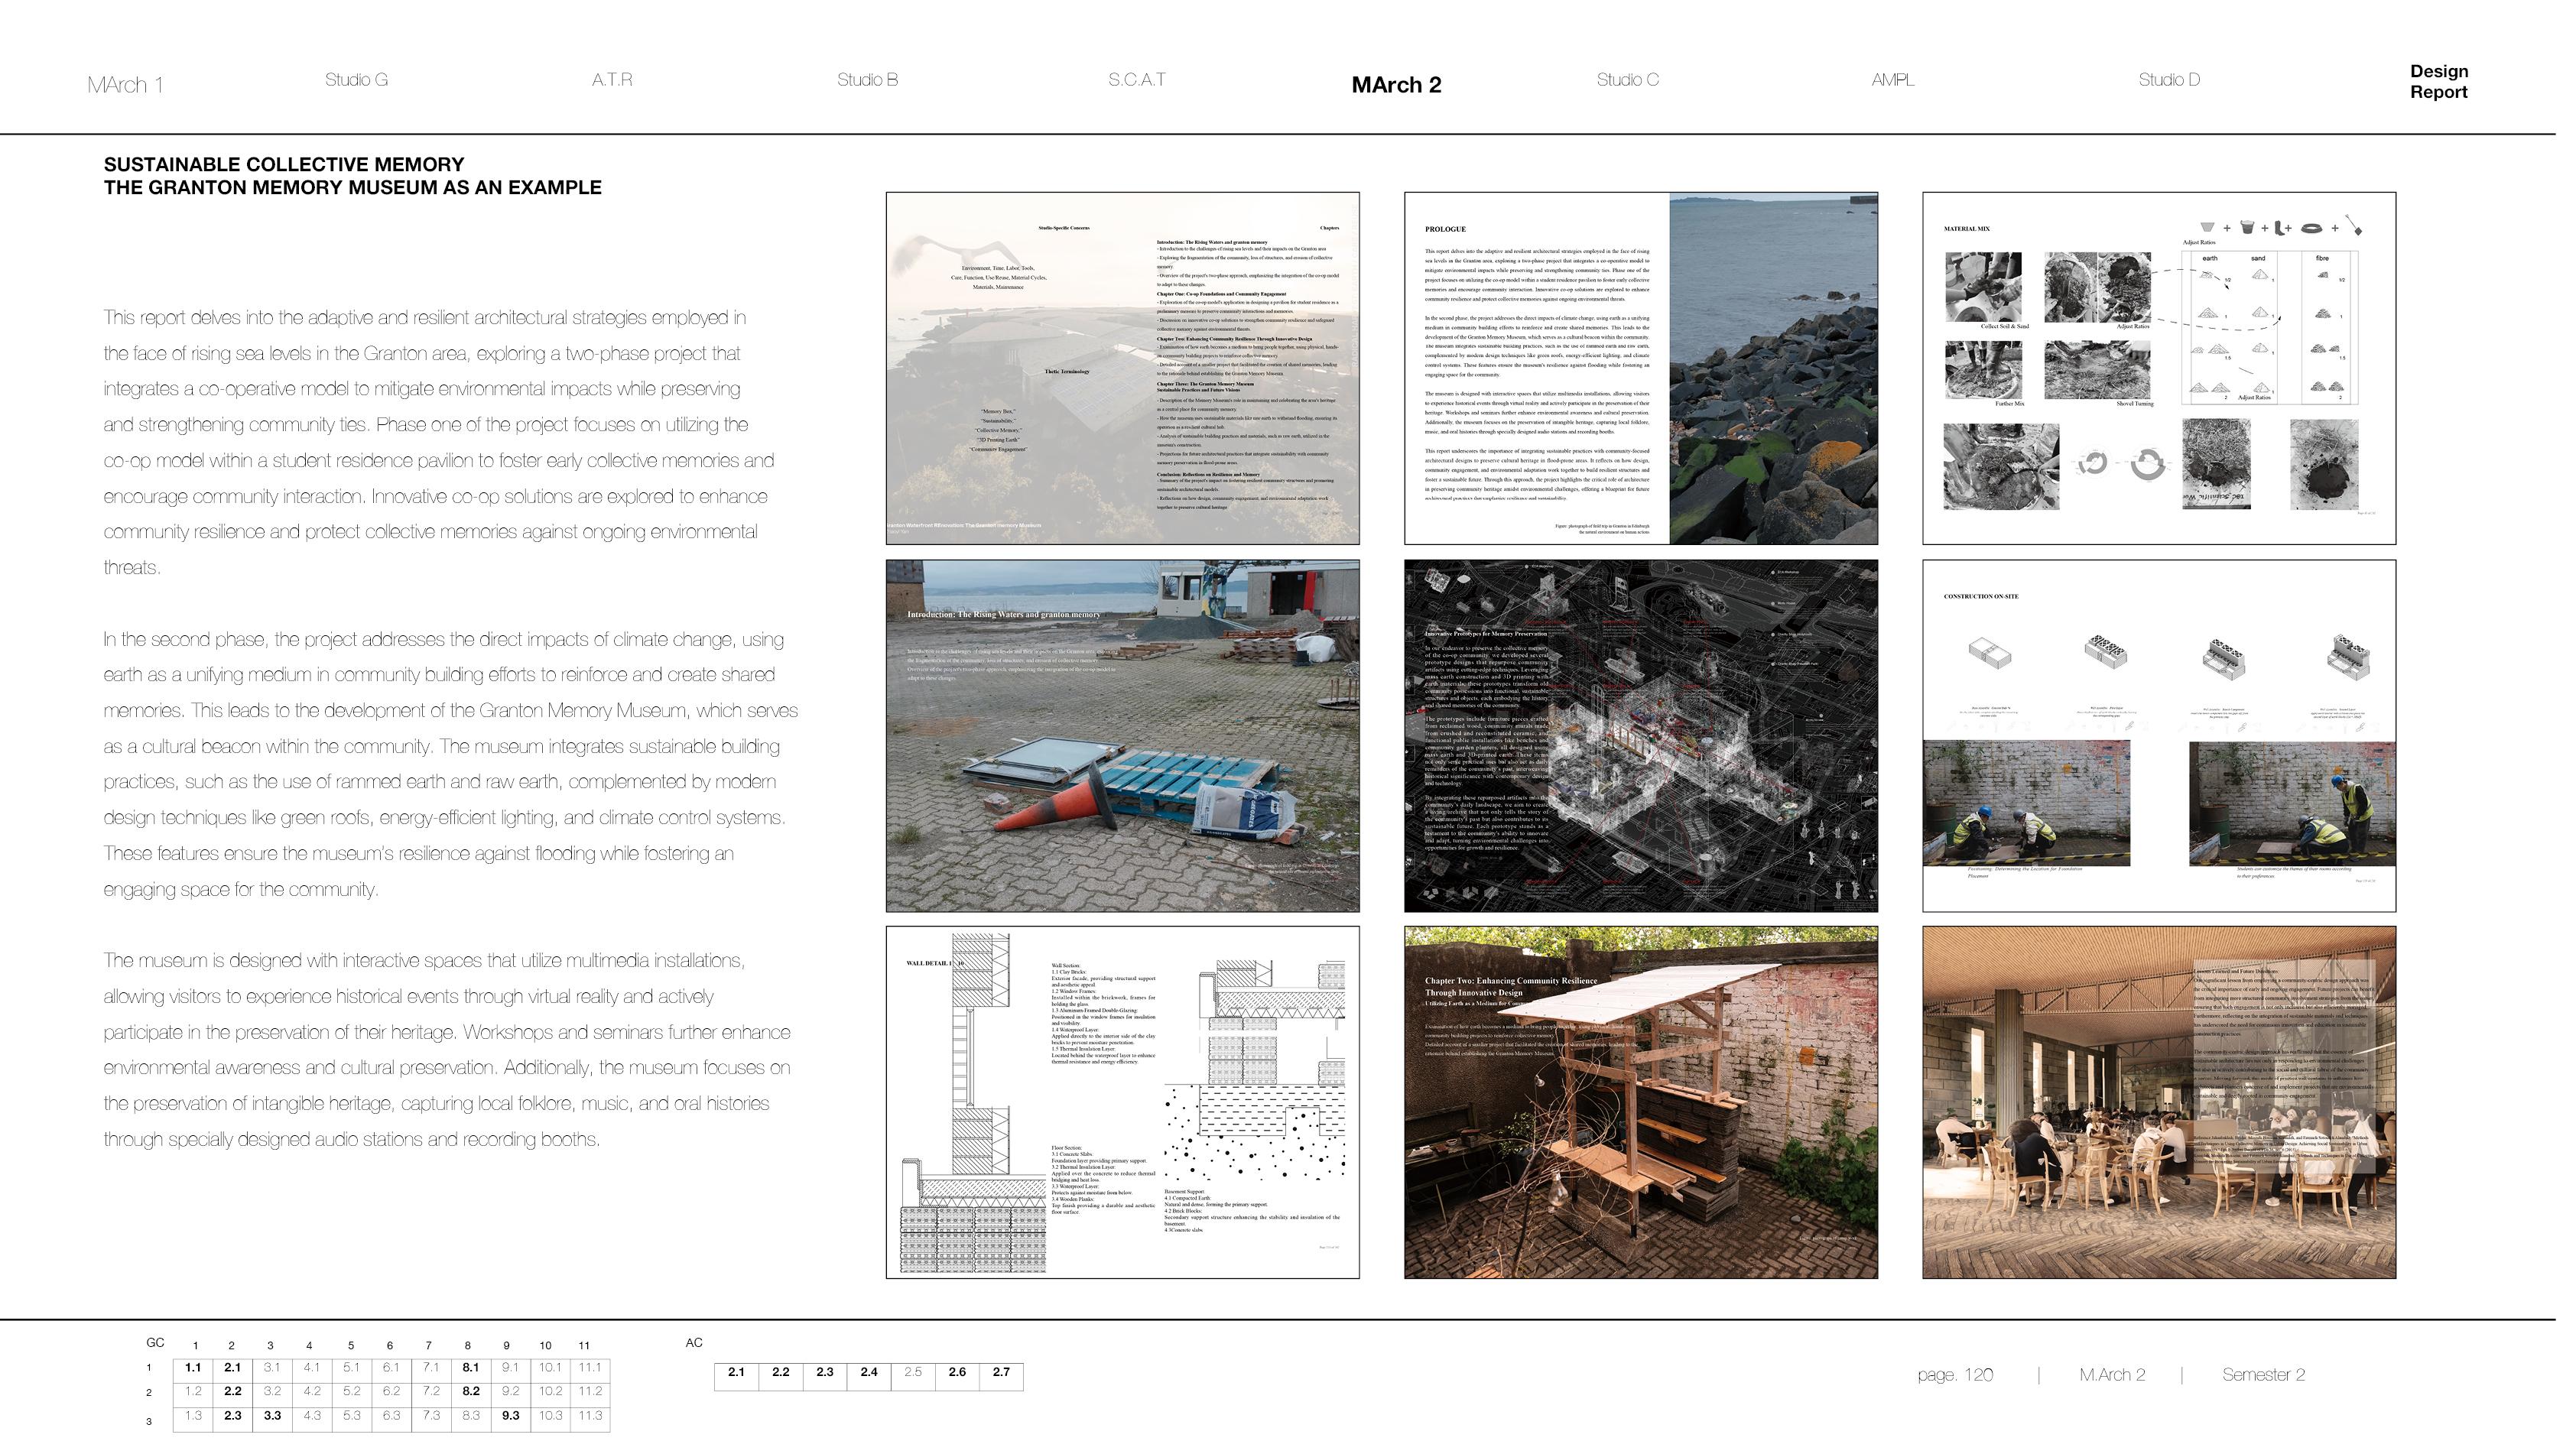Select GC criteria cell 9.3
Screen dimensions: 2576x1454
click(510, 1415)
